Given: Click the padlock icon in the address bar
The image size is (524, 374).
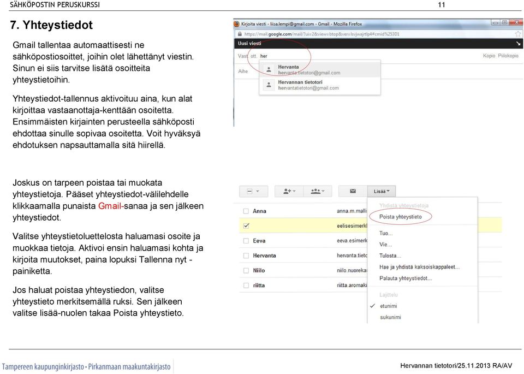Looking at the screenshot, I should 240,34.
